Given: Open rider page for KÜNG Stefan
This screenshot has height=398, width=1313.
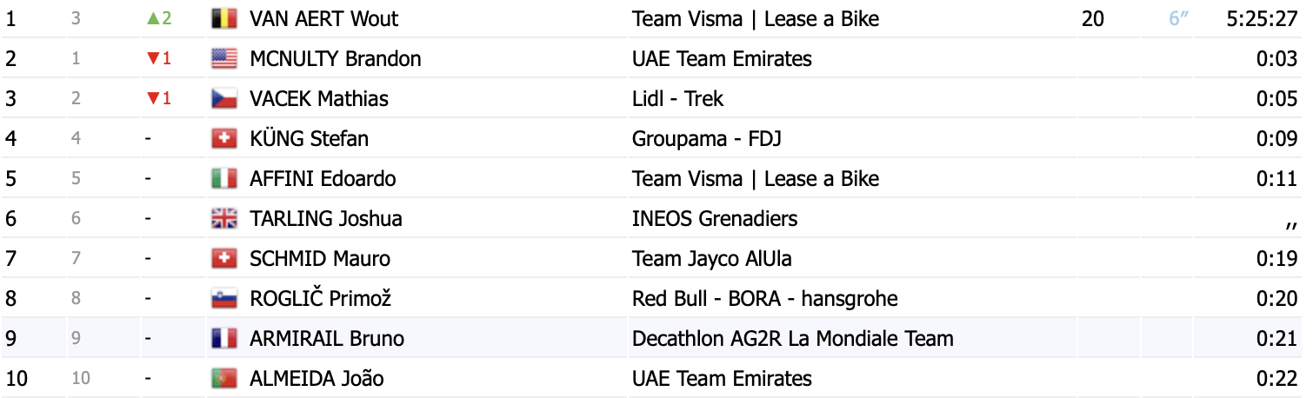Looking at the screenshot, I should [309, 139].
